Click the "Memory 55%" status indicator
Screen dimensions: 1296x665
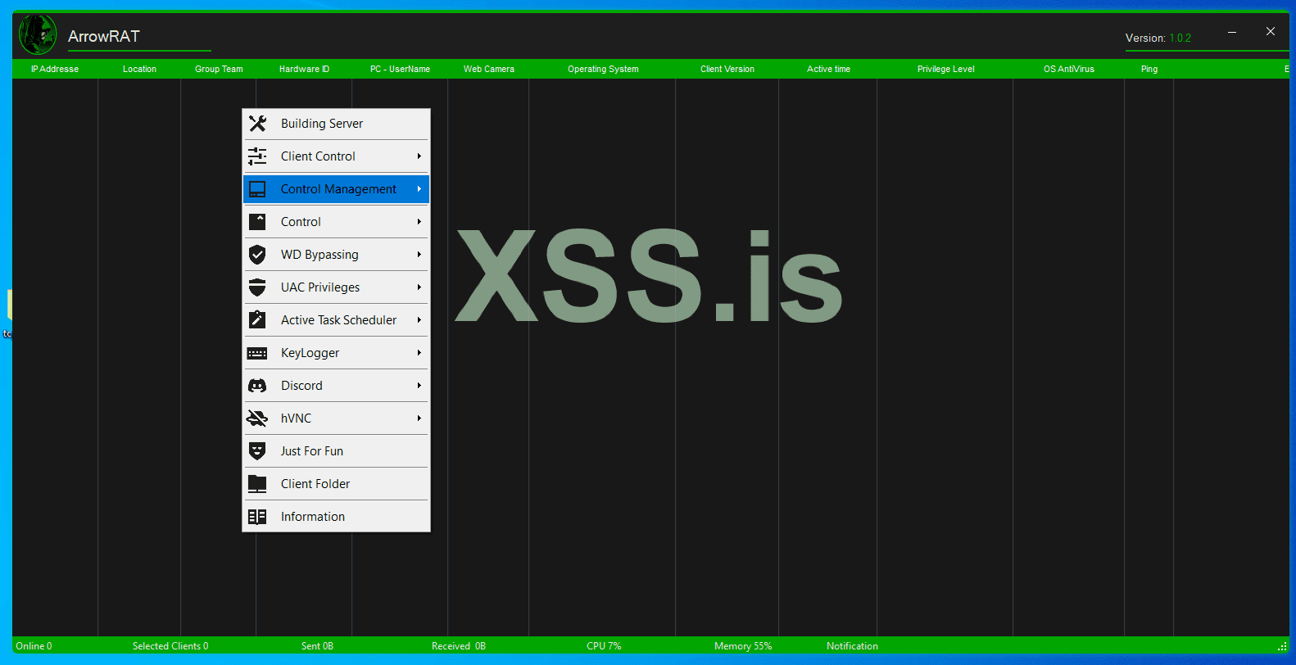tap(743, 646)
